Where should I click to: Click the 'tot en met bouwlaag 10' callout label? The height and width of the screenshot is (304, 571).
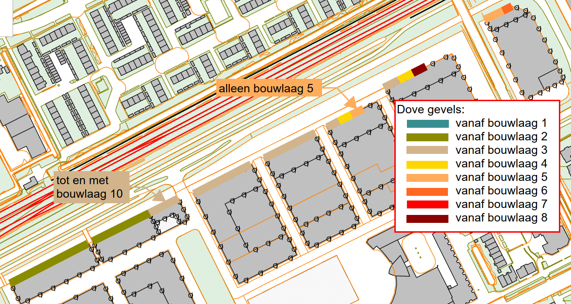coord(92,187)
